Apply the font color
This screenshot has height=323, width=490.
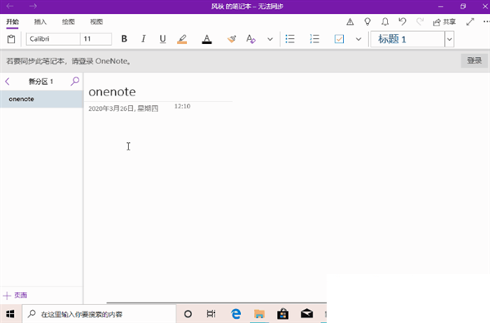pyautogui.click(x=207, y=39)
